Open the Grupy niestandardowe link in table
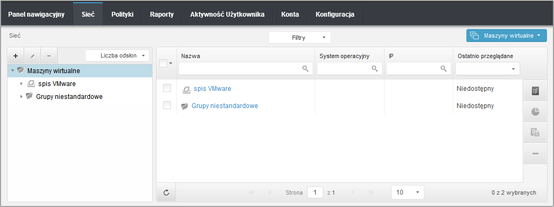The width and height of the screenshot is (554, 207). coord(225,105)
